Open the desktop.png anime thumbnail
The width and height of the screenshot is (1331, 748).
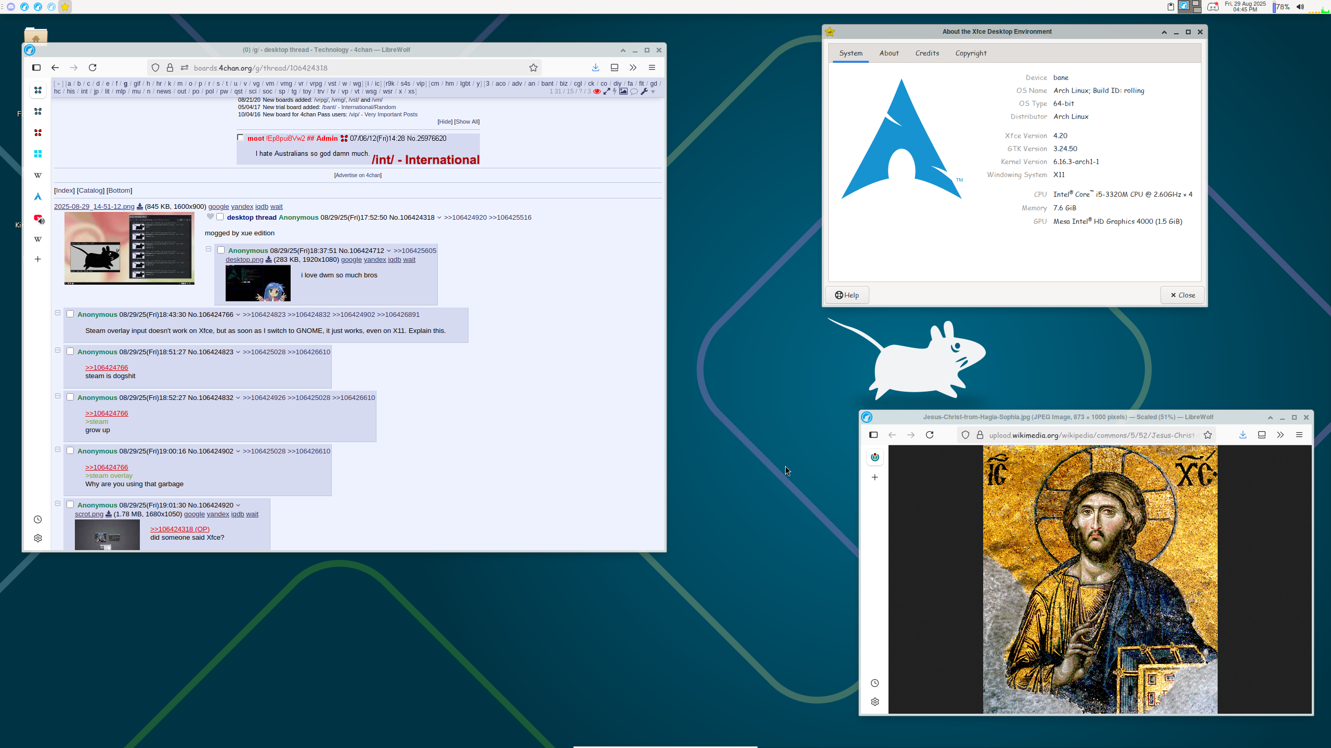[x=258, y=283]
